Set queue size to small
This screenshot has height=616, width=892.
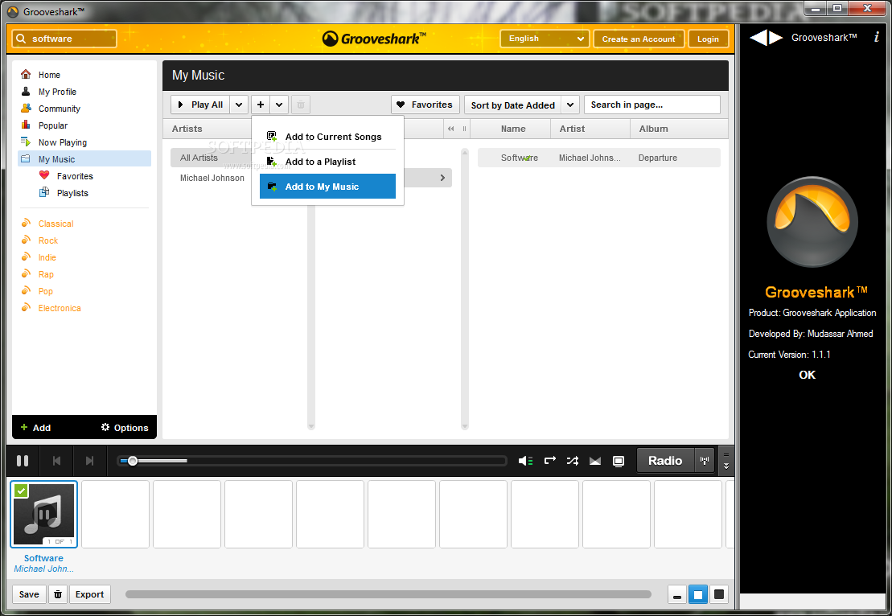click(x=677, y=595)
